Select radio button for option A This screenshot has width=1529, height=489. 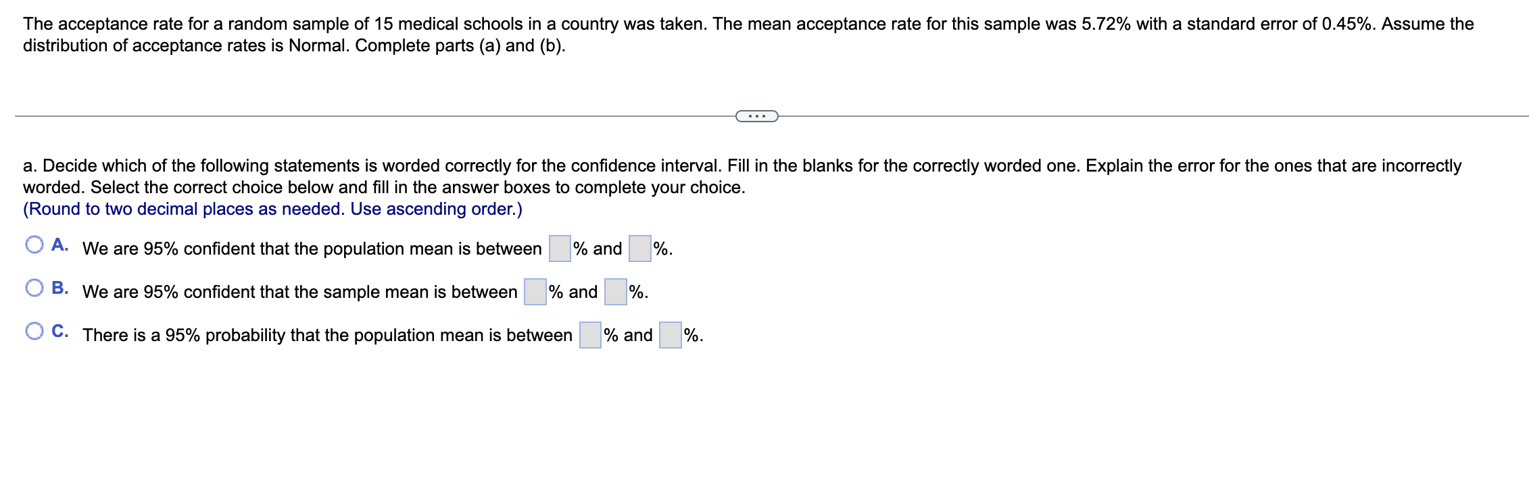click(x=34, y=244)
